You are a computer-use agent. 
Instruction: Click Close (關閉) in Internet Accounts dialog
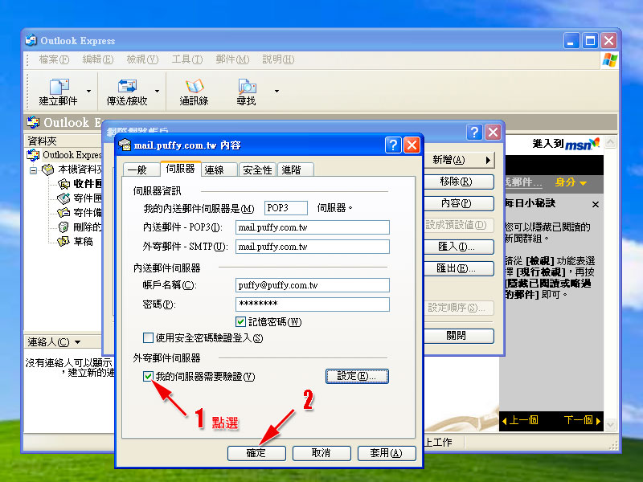[458, 336]
